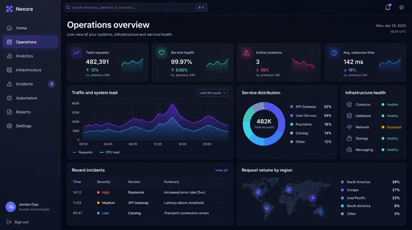
Task: Click the Analytics bar chart icon
Action: point(9,56)
